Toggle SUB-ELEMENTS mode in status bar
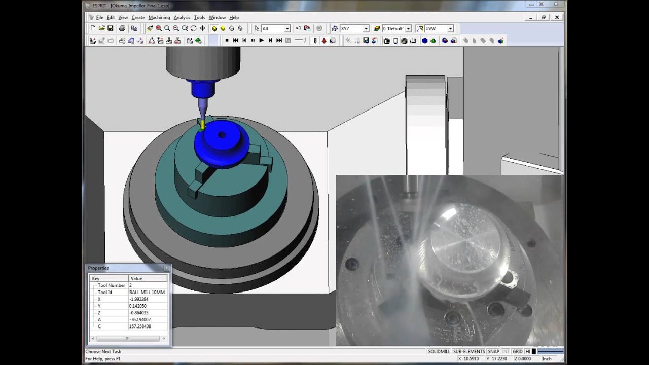The height and width of the screenshot is (365, 649). [x=469, y=352]
